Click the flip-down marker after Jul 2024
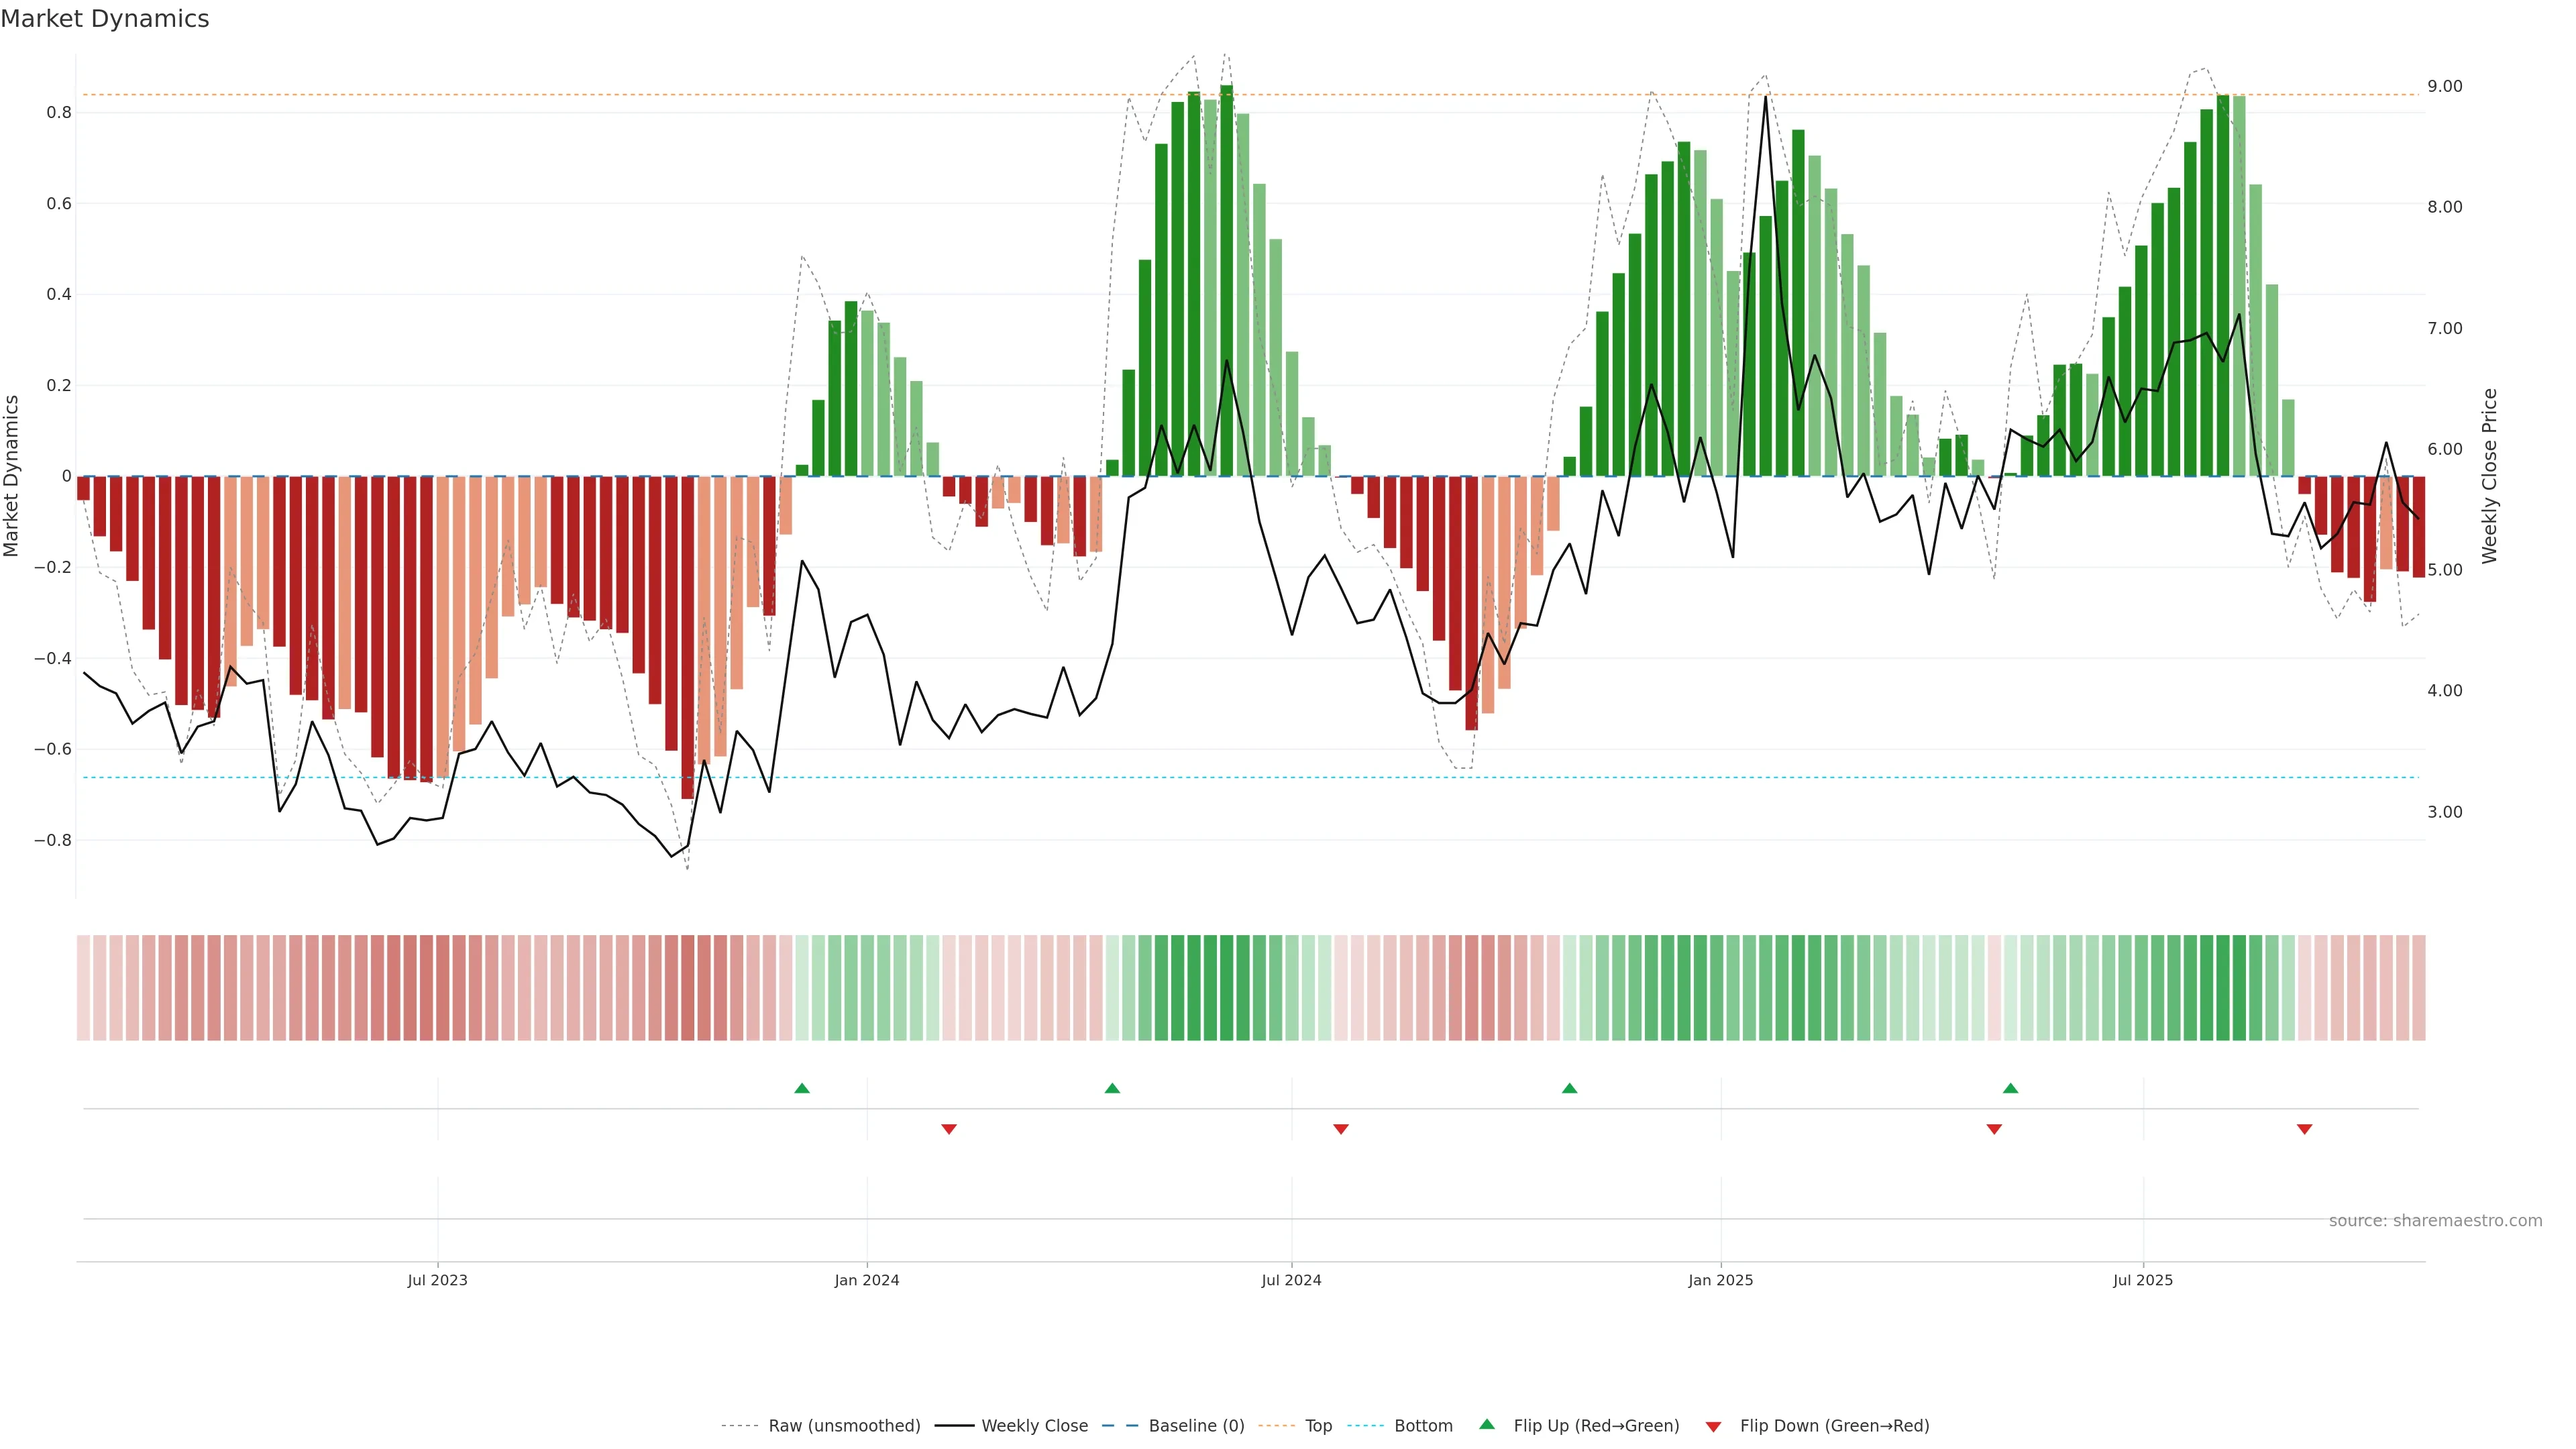Viewport: 2576px width, 1449px height. tap(1341, 1129)
